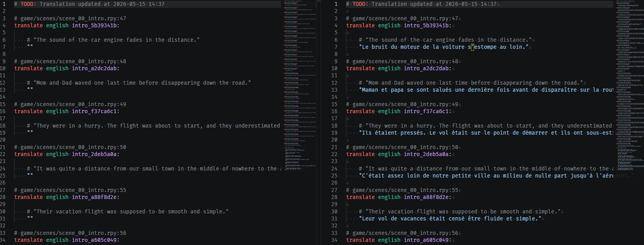Click "scene_00_intro.rpy:55" comment in right pane
The image size is (644, 245).
[402, 190]
